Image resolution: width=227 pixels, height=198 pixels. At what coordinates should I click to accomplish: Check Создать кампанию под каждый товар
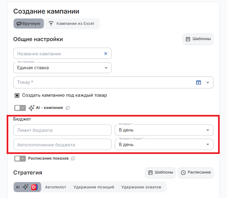coord(17,95)
